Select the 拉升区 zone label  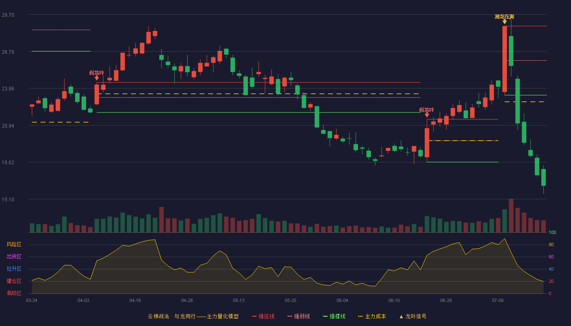[x=14, y=269]
